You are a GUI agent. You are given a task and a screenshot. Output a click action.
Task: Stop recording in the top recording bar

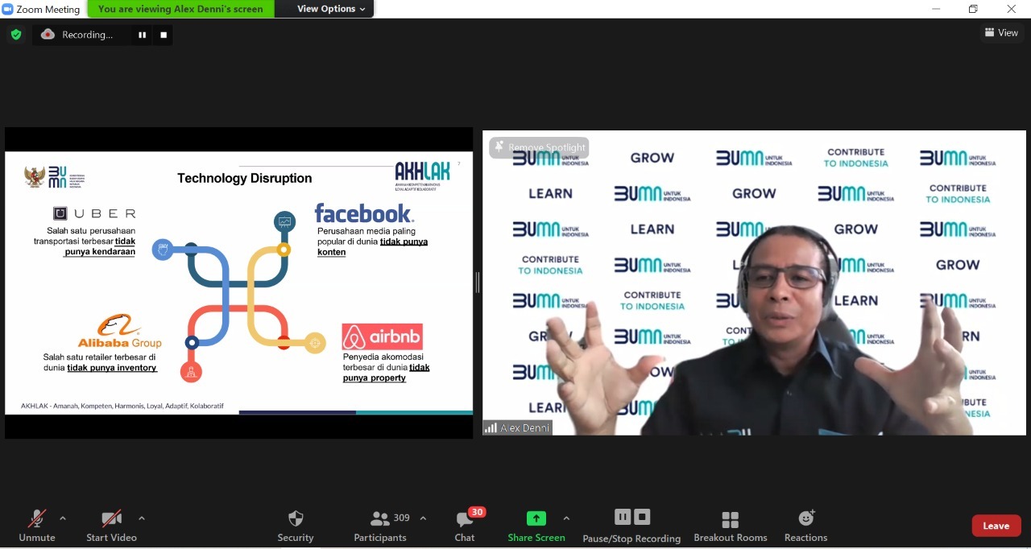[x=164, y=35]
